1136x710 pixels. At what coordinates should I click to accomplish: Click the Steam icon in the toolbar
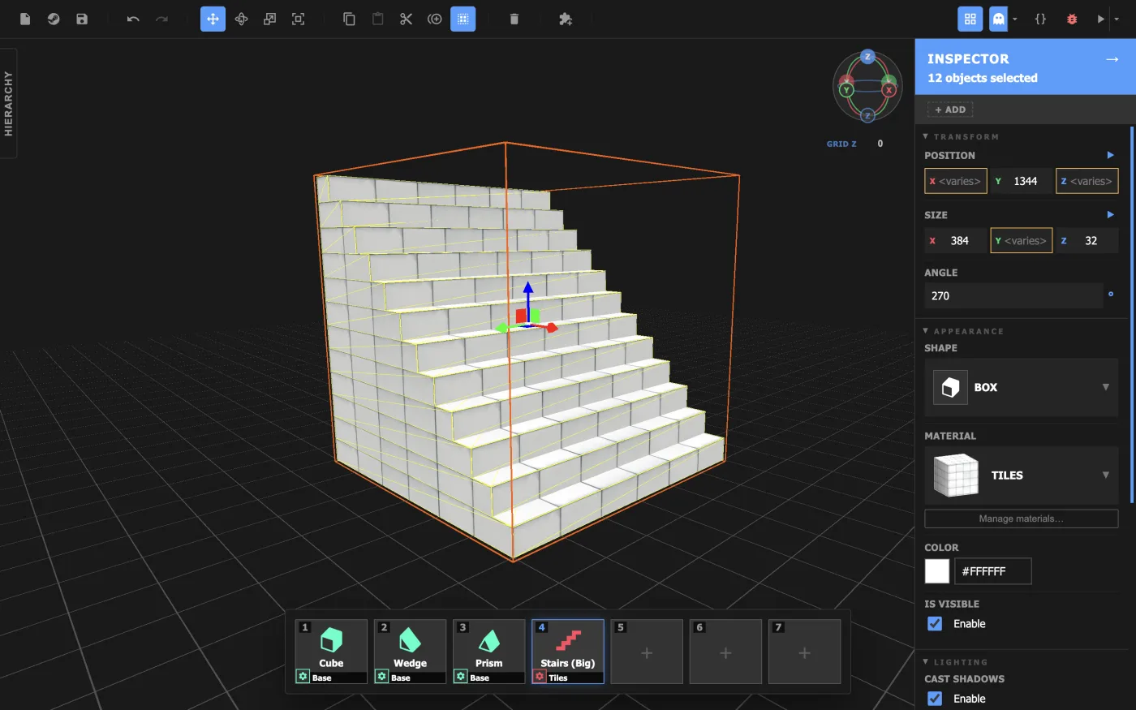point(54,19)
